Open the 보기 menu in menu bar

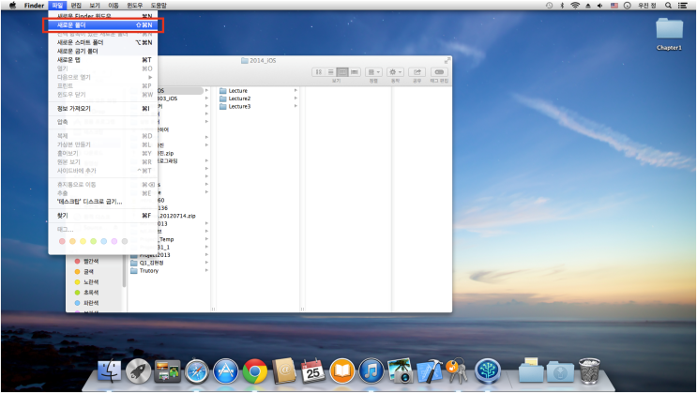(x=95, y=6)
